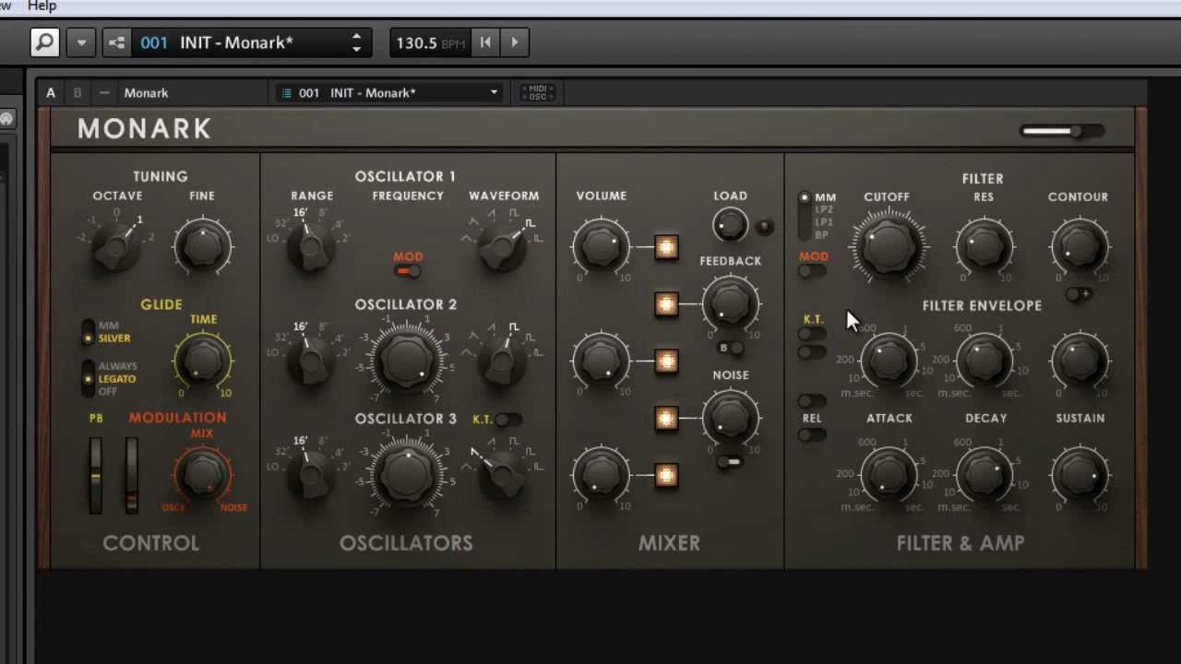Image resolution: width=1181 pixels, height=664 pixels.
Task: Open the Help menu
Action: click(x=42, y=6)
